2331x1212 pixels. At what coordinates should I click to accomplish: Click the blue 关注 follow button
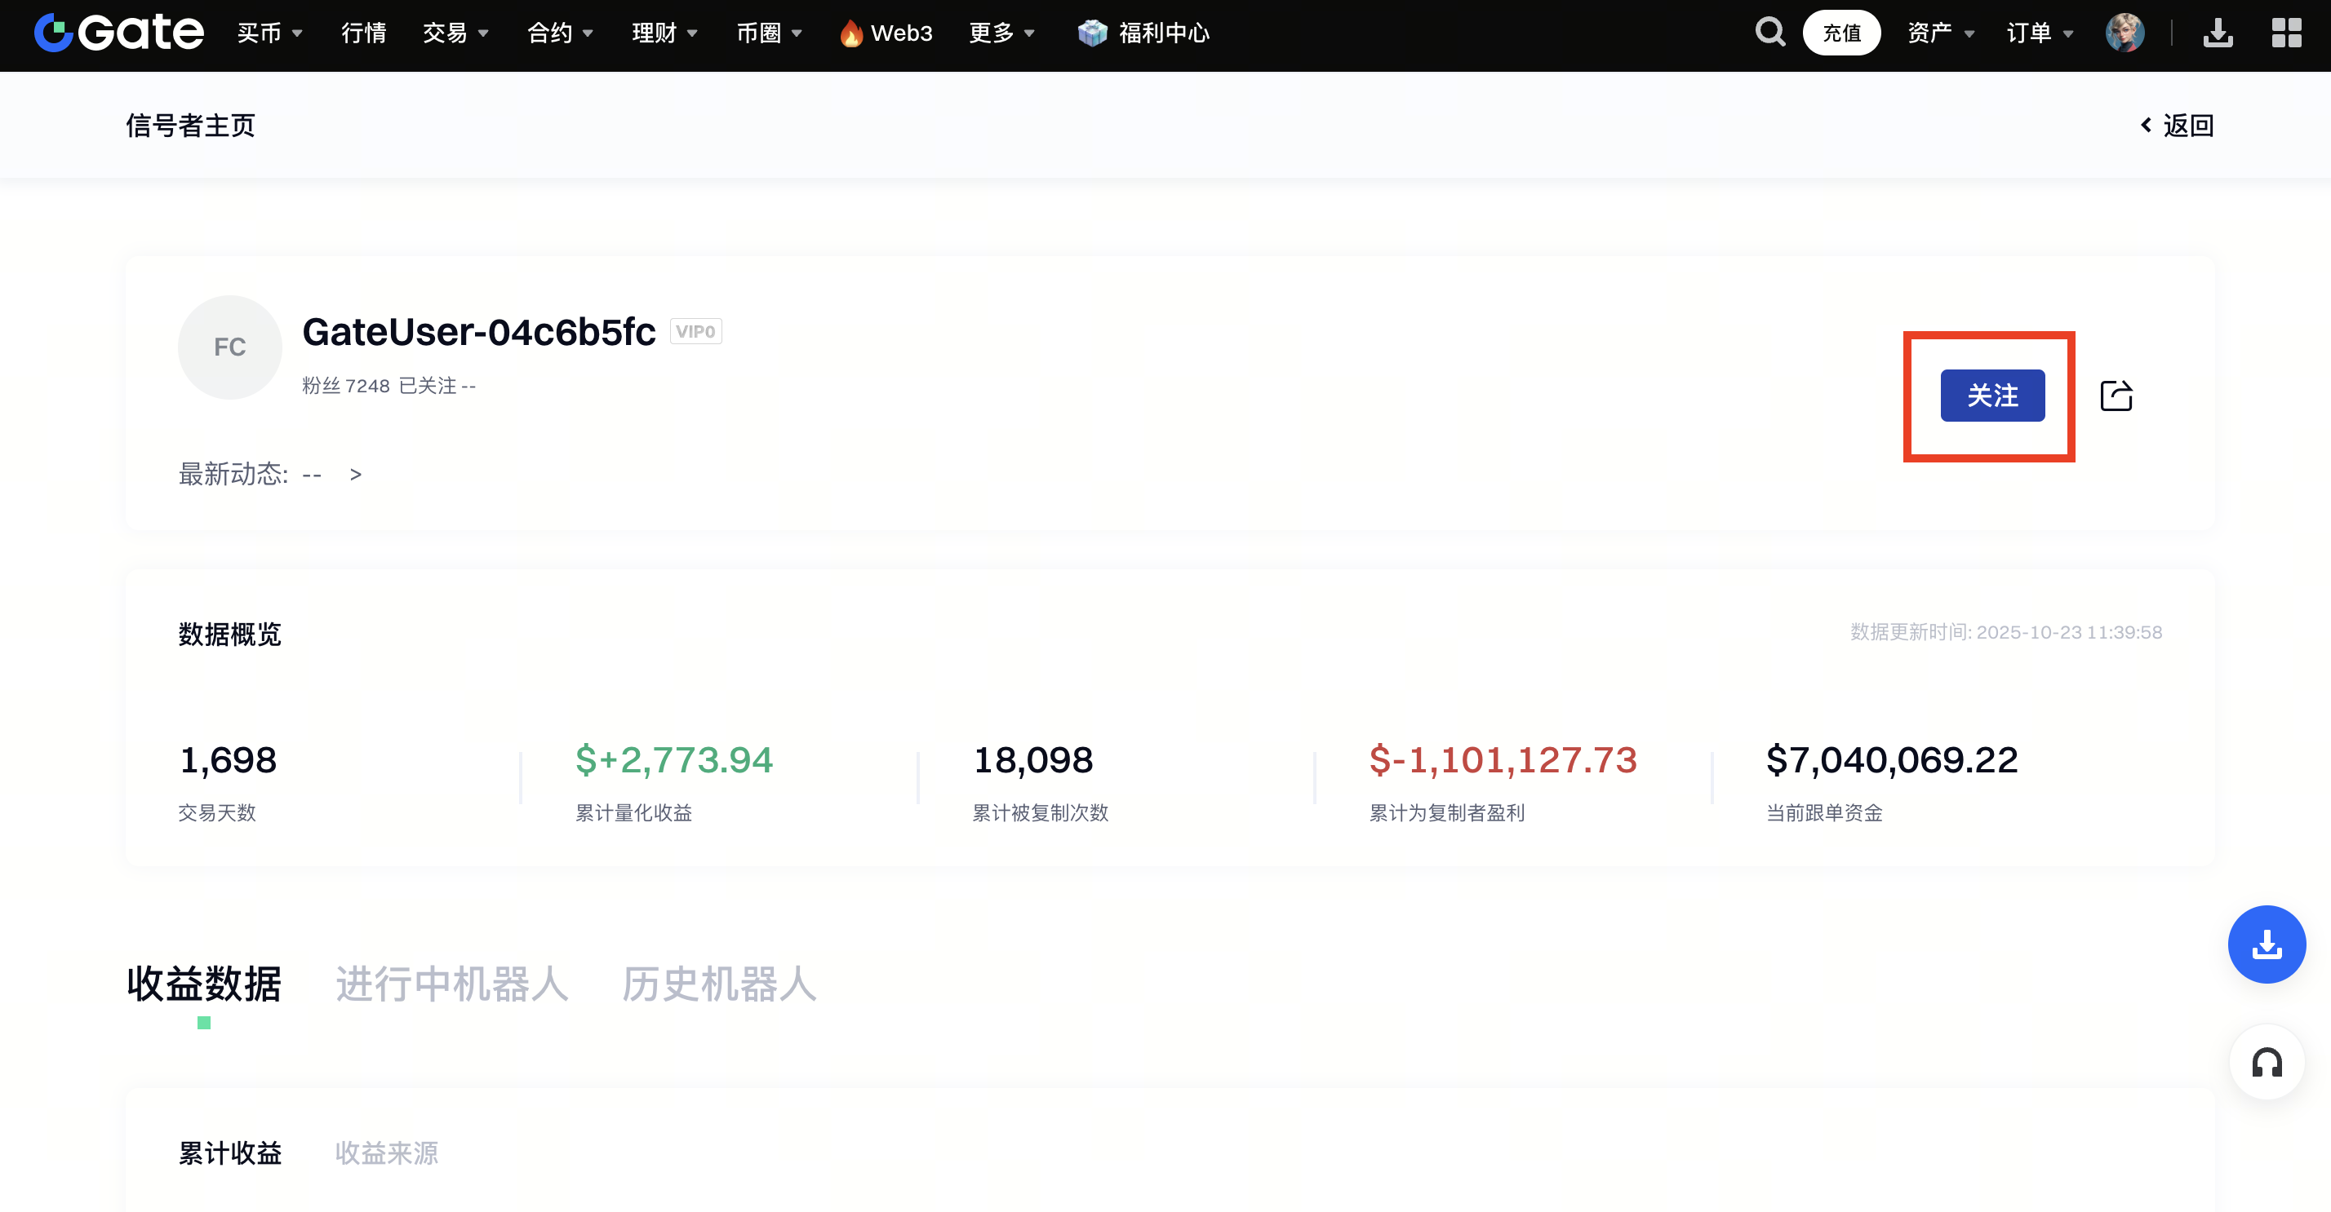click(1991, 396)
